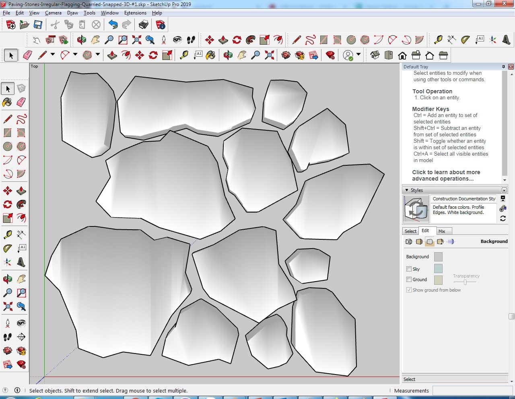Click the Undo arrow icon
515x399 pixels.
(113, 25)
